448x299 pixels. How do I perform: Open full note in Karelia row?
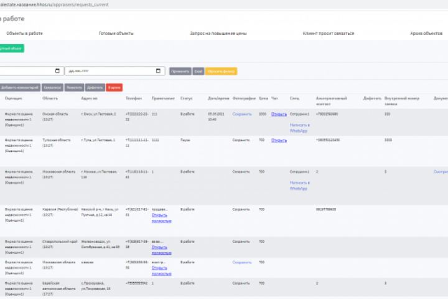point(161,218)
